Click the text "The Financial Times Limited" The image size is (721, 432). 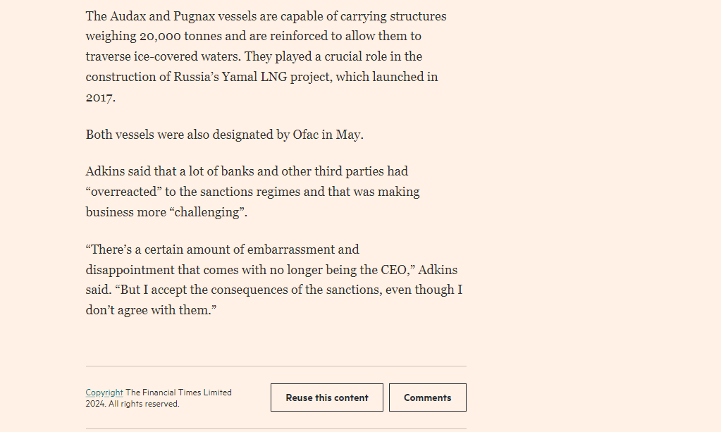tap(178, 393)
